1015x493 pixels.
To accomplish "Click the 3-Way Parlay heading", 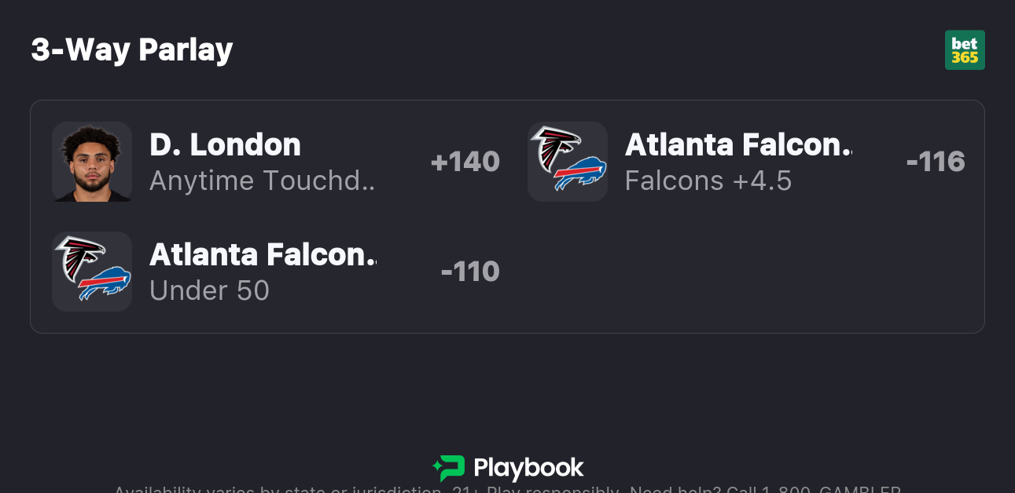I will 132,50.
